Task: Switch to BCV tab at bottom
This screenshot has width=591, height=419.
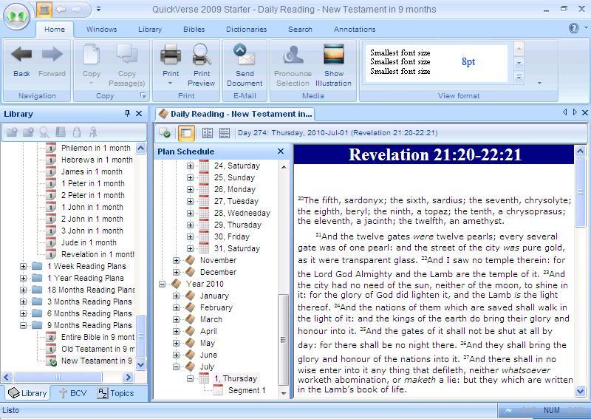Action: pyautogui.click(x=73, y=393)
